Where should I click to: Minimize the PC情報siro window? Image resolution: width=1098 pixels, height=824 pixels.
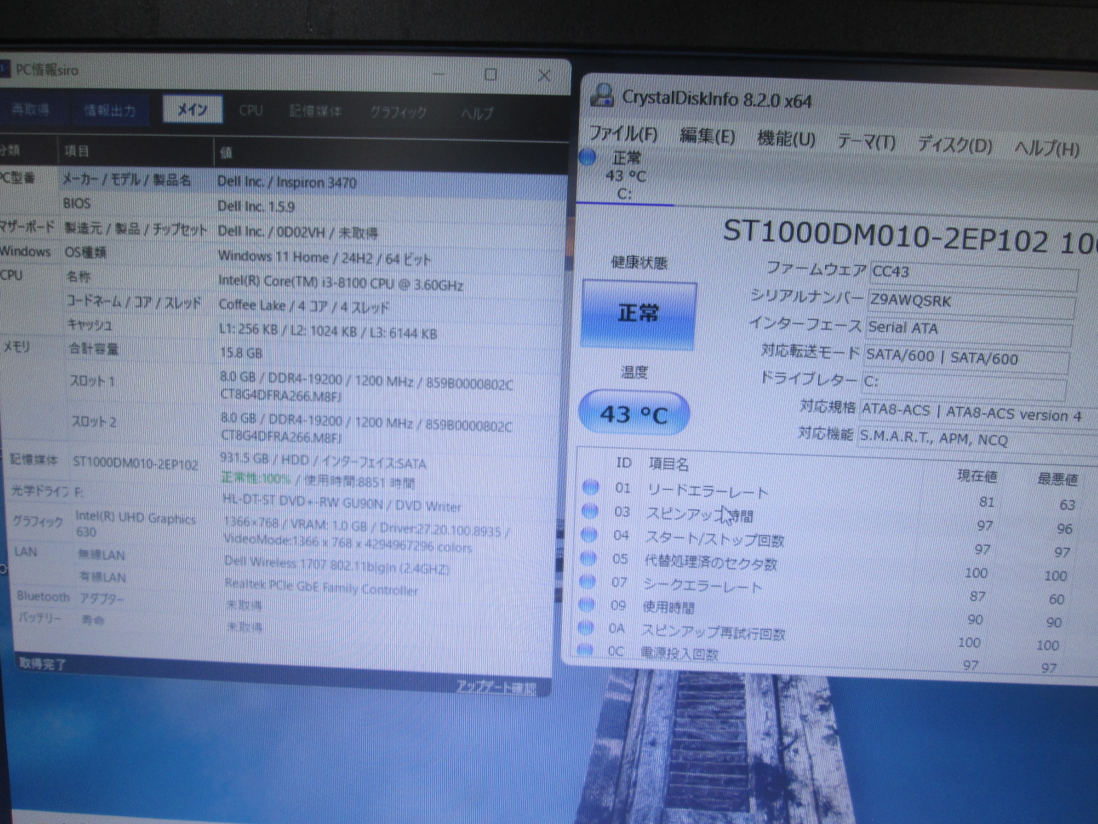(439, 73)
